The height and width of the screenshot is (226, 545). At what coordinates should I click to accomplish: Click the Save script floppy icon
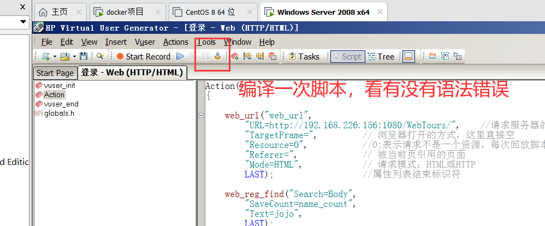coord(84,56)
